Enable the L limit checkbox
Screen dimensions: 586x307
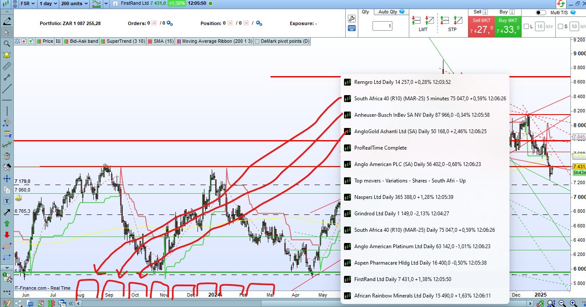526,26
